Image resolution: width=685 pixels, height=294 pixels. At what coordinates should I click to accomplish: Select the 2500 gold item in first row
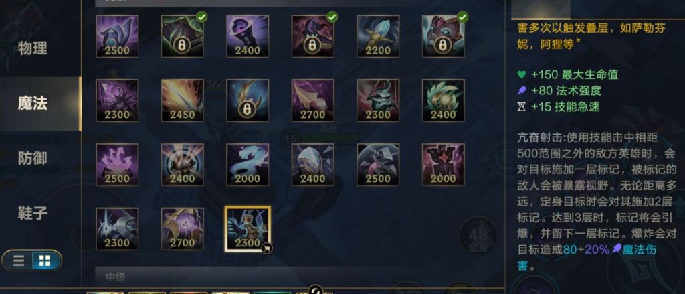[x=117, y=36]
